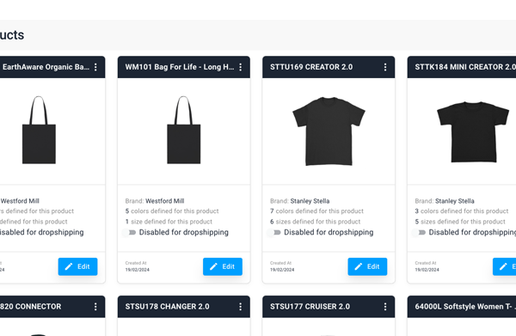Select the EarthAware tote bag image

(x=39, y=130)
